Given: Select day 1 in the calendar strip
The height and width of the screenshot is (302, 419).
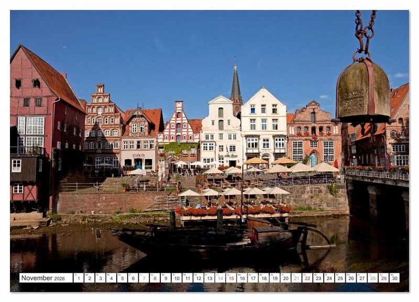Looking at the screenshot, I should [78, 278].
